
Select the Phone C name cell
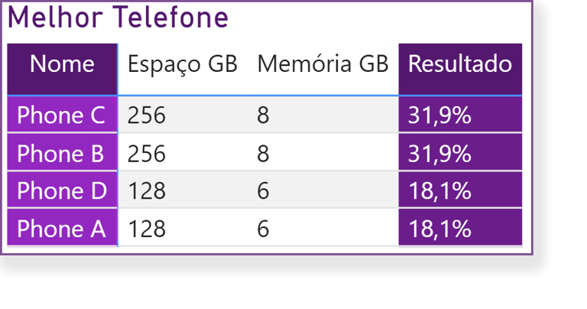point(61,115)
